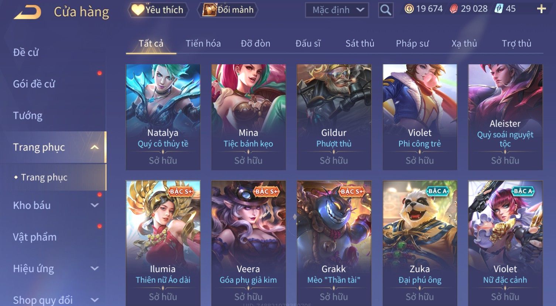Viewport: 556px width, 306px height.
Task: Select the Grakk Mèo Thần tài skin card
Action: point(334,243)
